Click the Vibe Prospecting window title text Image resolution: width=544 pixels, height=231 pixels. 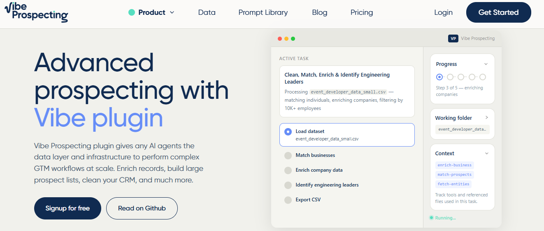[x=478, y=38]
